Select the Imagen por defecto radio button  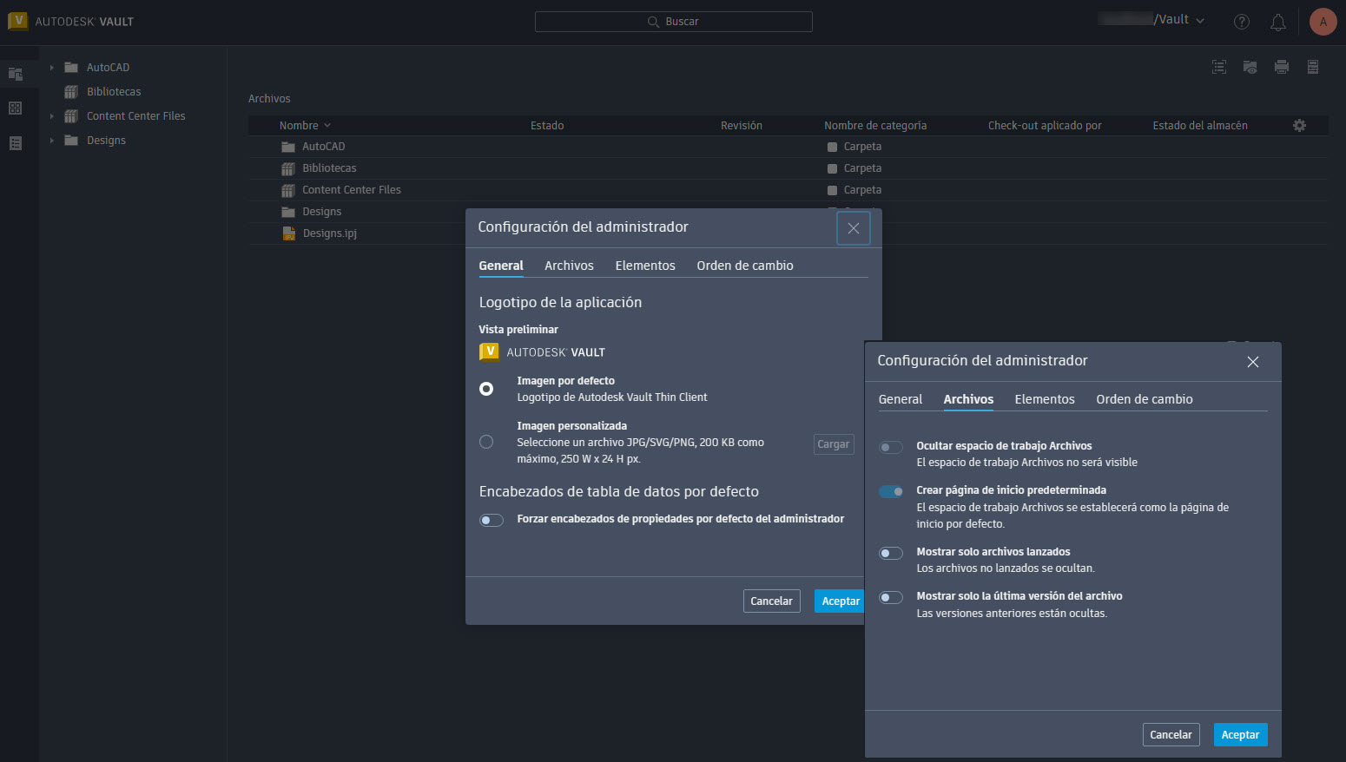click(486, 389)
